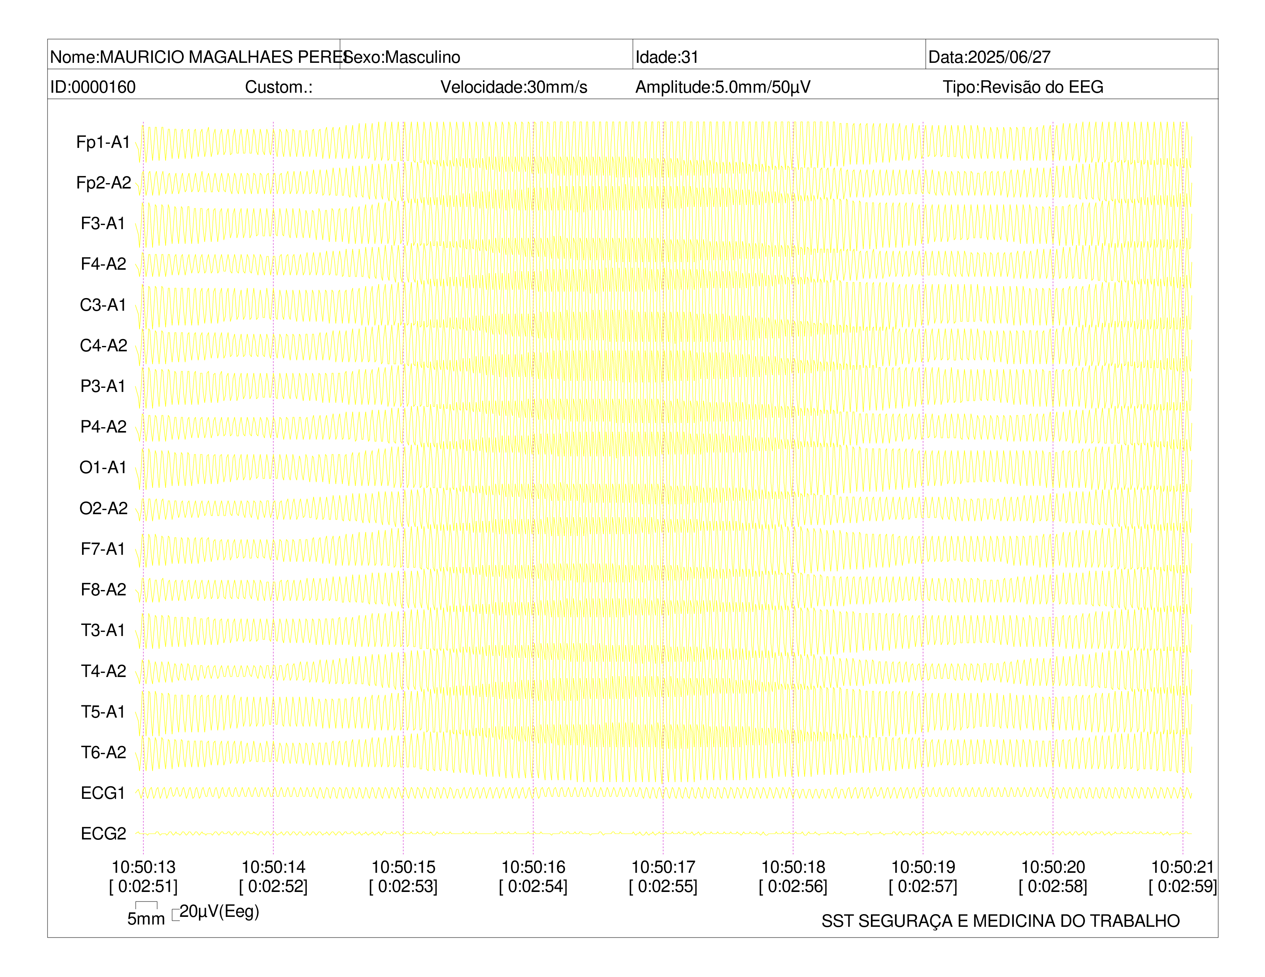This screenshot has height=977, width=1265.
Task: Select the P3-A1 channel label
Action: pos(103,386)
